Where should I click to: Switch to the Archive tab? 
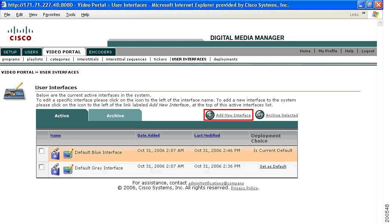pyautogui.click(x=115, y=115)
